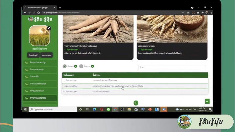
Task: Click the weather 88°F tray widget
Action: pos(179,109)
